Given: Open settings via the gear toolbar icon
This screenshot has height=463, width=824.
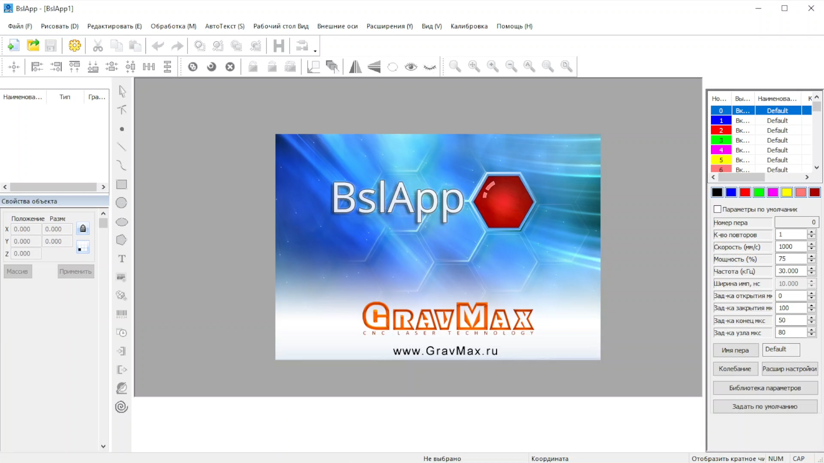Looking at the screenshot, I should 74,45.
